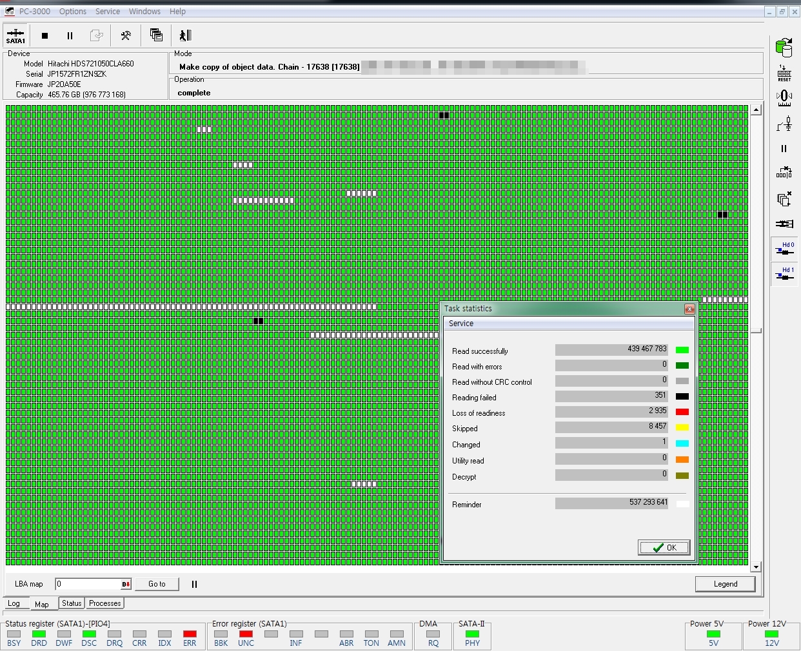Open the Help menu
The width and height of the screenshot is (801, 651).
[x=177, y=12]
